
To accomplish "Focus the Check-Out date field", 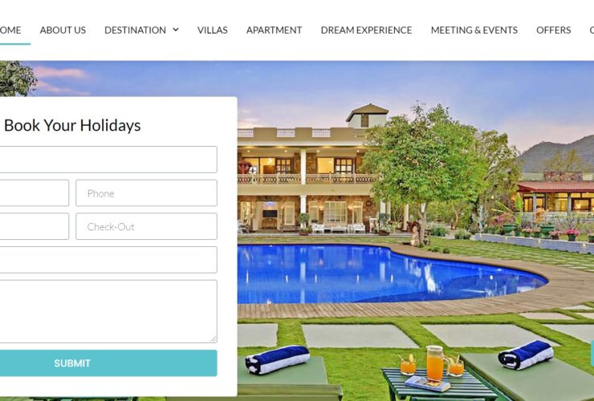I will pos(146,226).
